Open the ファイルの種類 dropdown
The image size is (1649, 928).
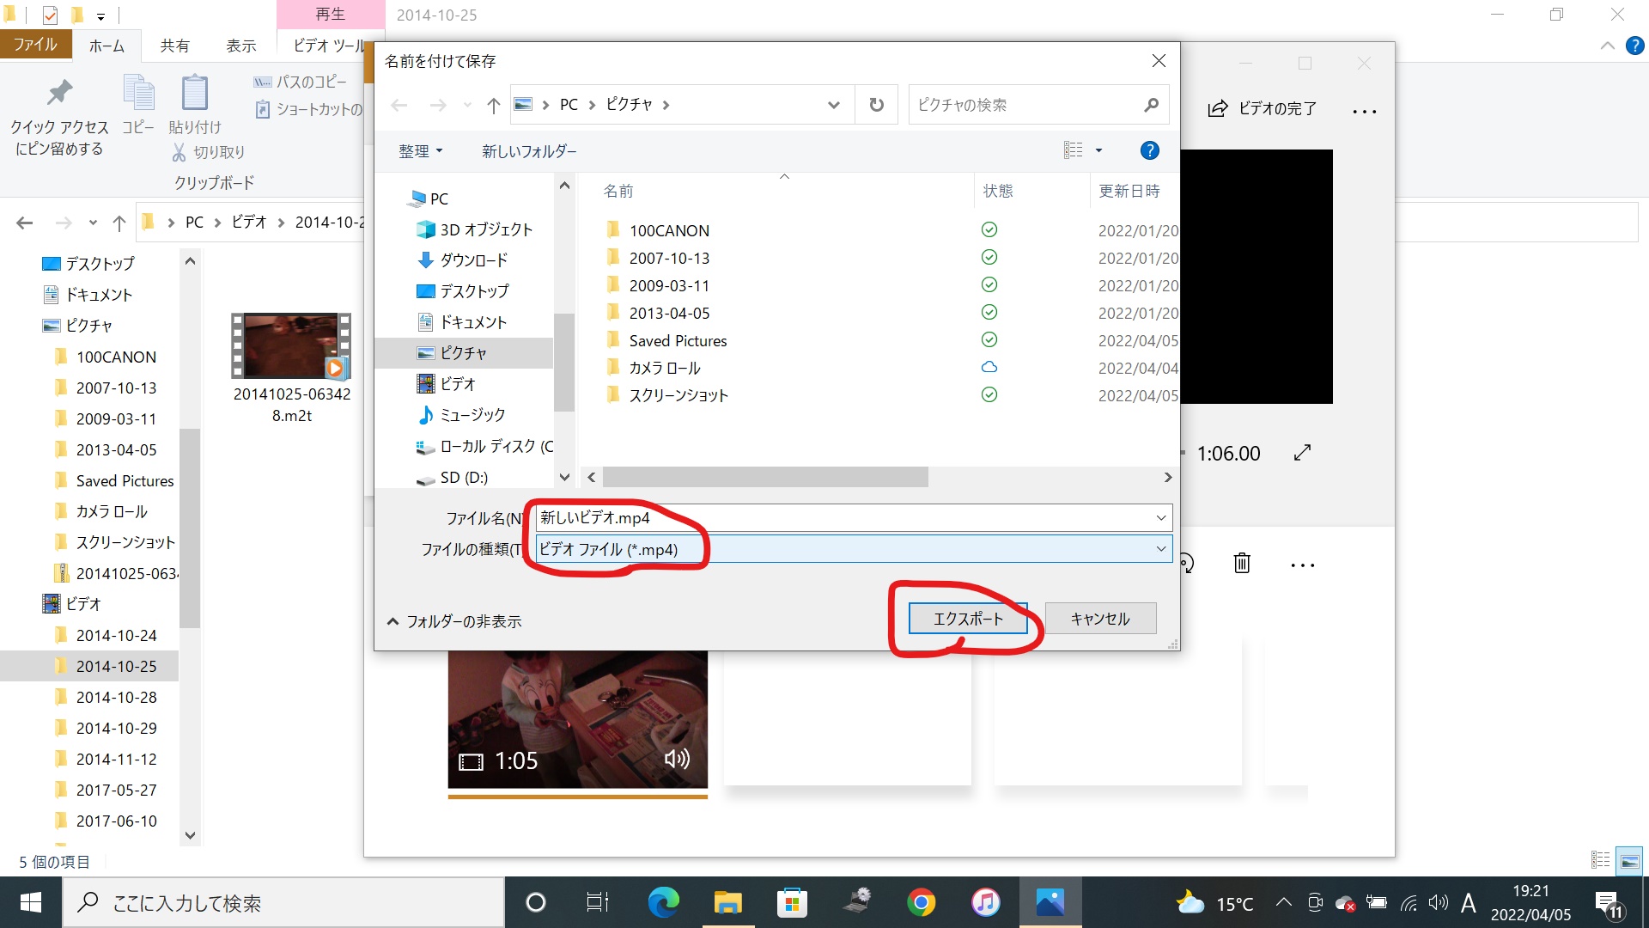pos(1161,549)
